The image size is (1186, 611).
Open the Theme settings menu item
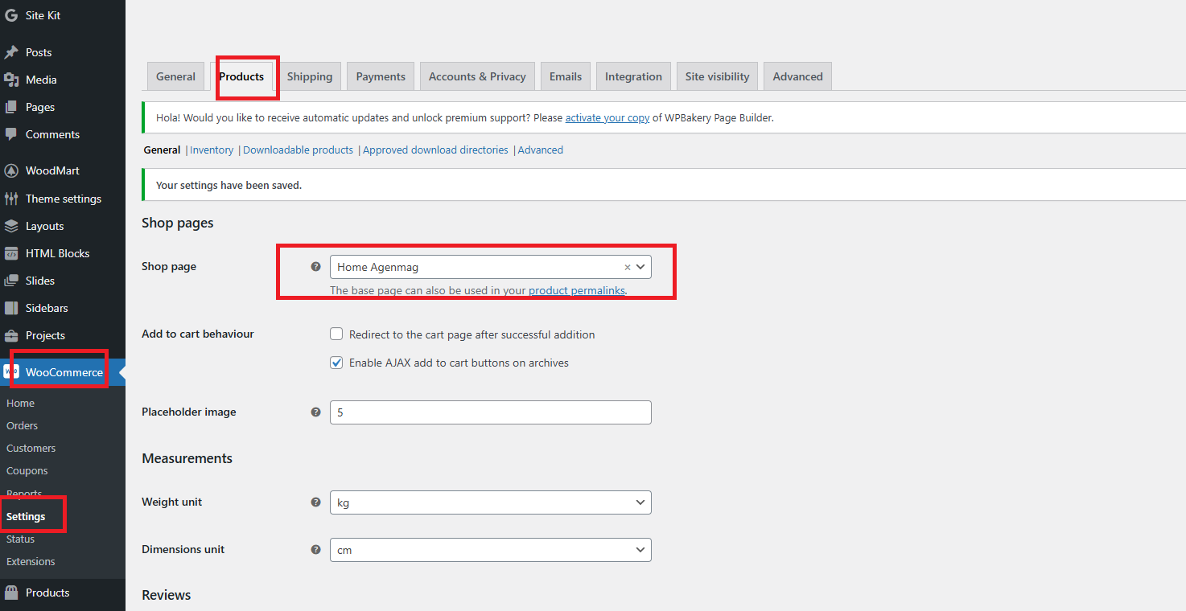click(x=63, y=199)
